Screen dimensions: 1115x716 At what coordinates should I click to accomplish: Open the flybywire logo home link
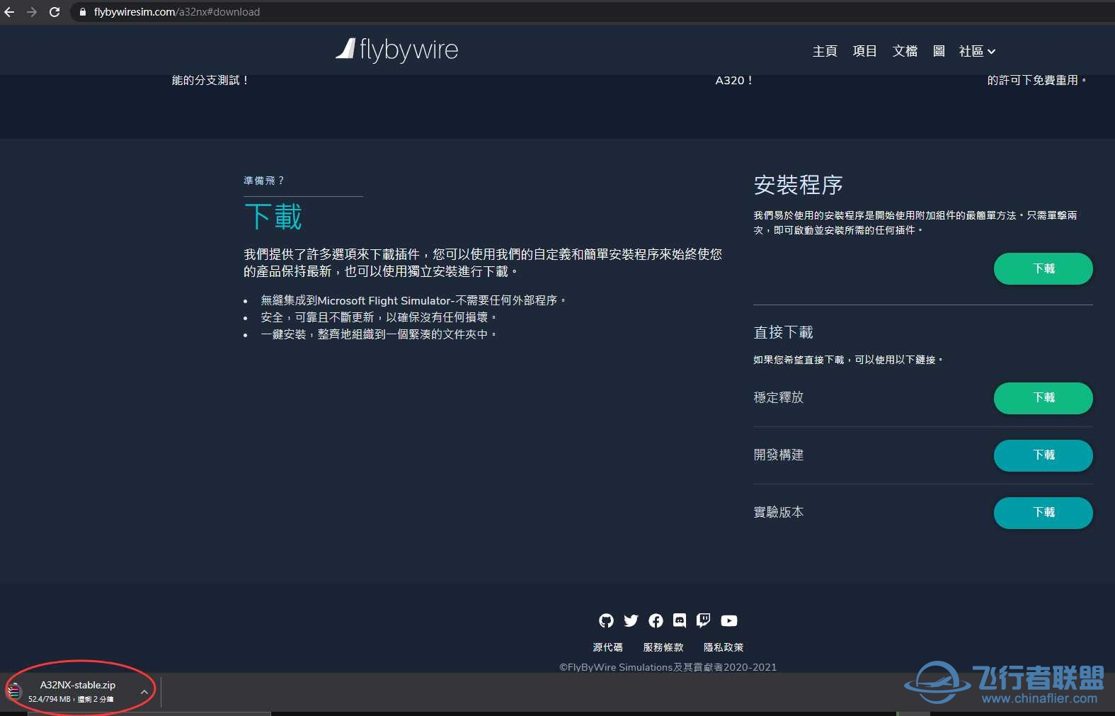coord(397,50)
